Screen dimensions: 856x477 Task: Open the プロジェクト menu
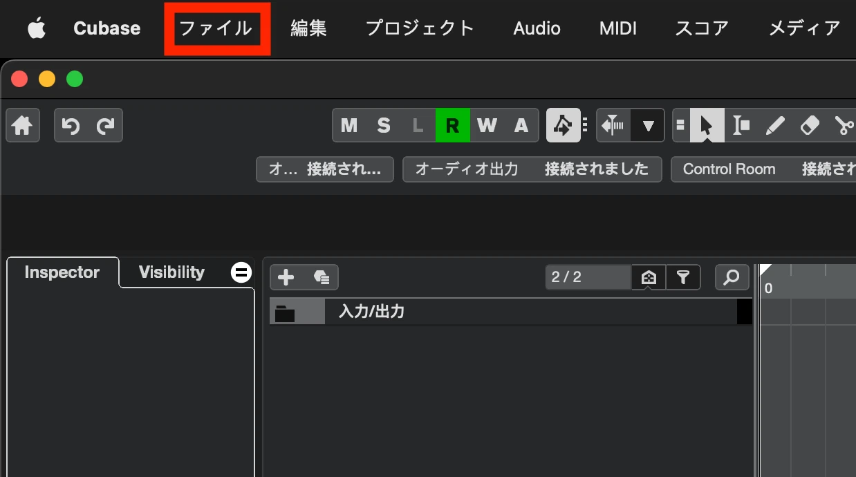pos(420,28)
